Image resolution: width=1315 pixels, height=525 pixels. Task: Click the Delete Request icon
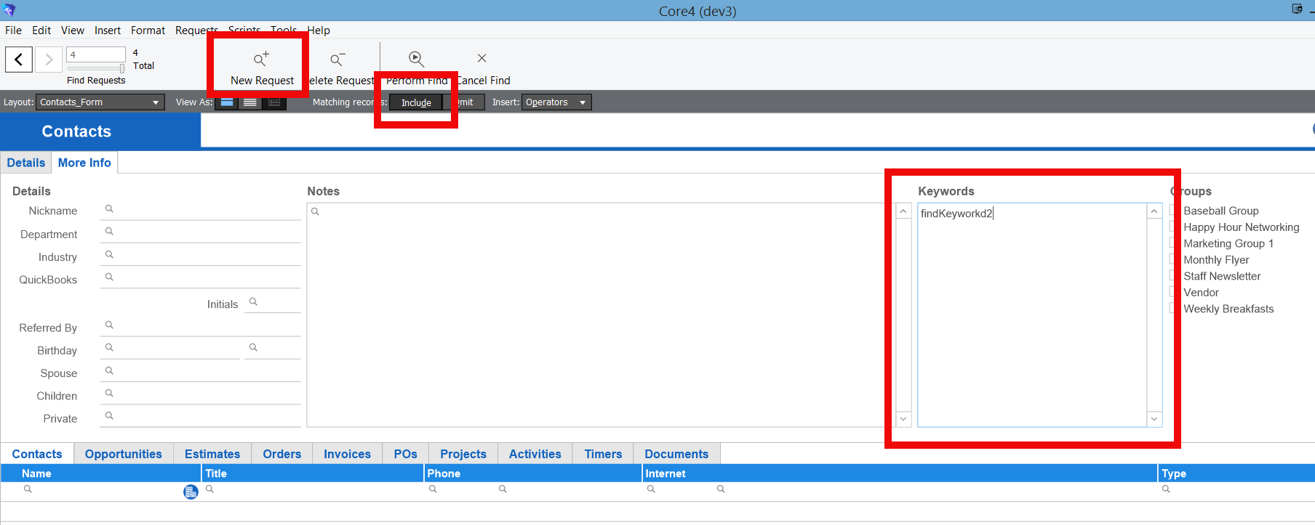click(337, 59)
